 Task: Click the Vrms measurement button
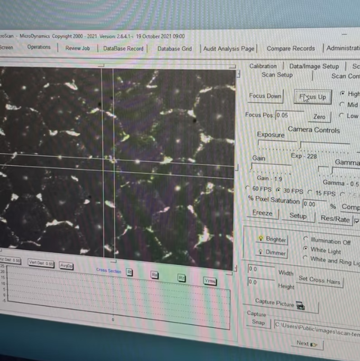pyautogui.click(x=210, y=281)
